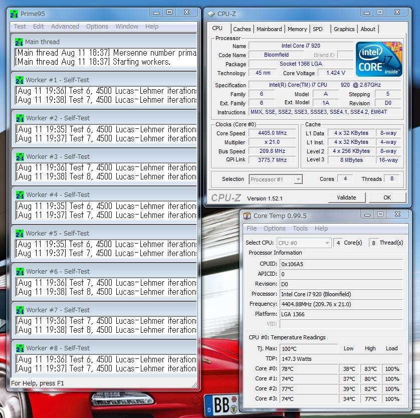Click the Worker #4 Self-Test window icon
The width and height of the screenshot is (420, 418).
pyautogui.click(x=20, y=195)
